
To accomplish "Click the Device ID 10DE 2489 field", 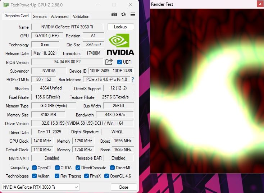I will click(x=111, y=71).
